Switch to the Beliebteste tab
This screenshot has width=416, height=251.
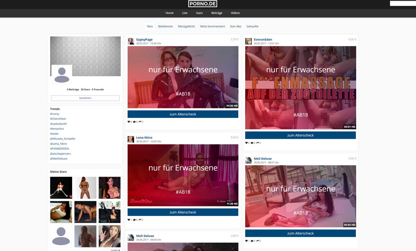(x=165, y=27)
